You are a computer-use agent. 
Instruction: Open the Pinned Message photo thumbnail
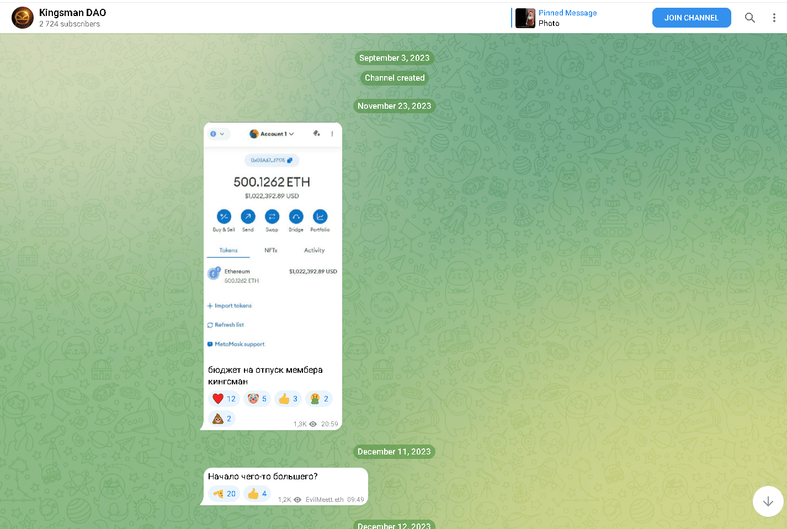(x=525, y=18)
